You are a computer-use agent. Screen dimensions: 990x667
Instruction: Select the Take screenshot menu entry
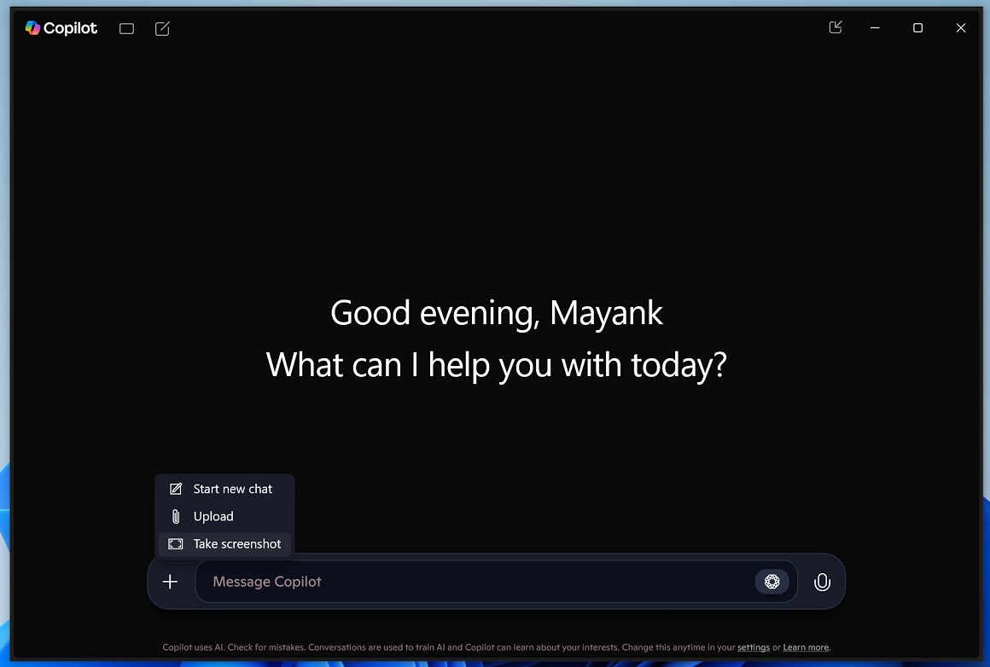tap(236, 543)
